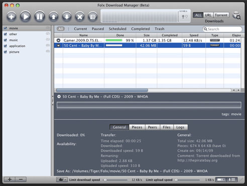
Task: Filter downloads by URL type
Action: click(x=208, y=15)
